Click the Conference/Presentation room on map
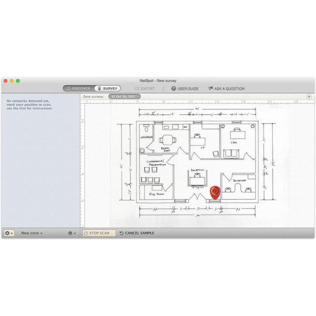This screenshot has height=316, width=316. pos(156,169)
